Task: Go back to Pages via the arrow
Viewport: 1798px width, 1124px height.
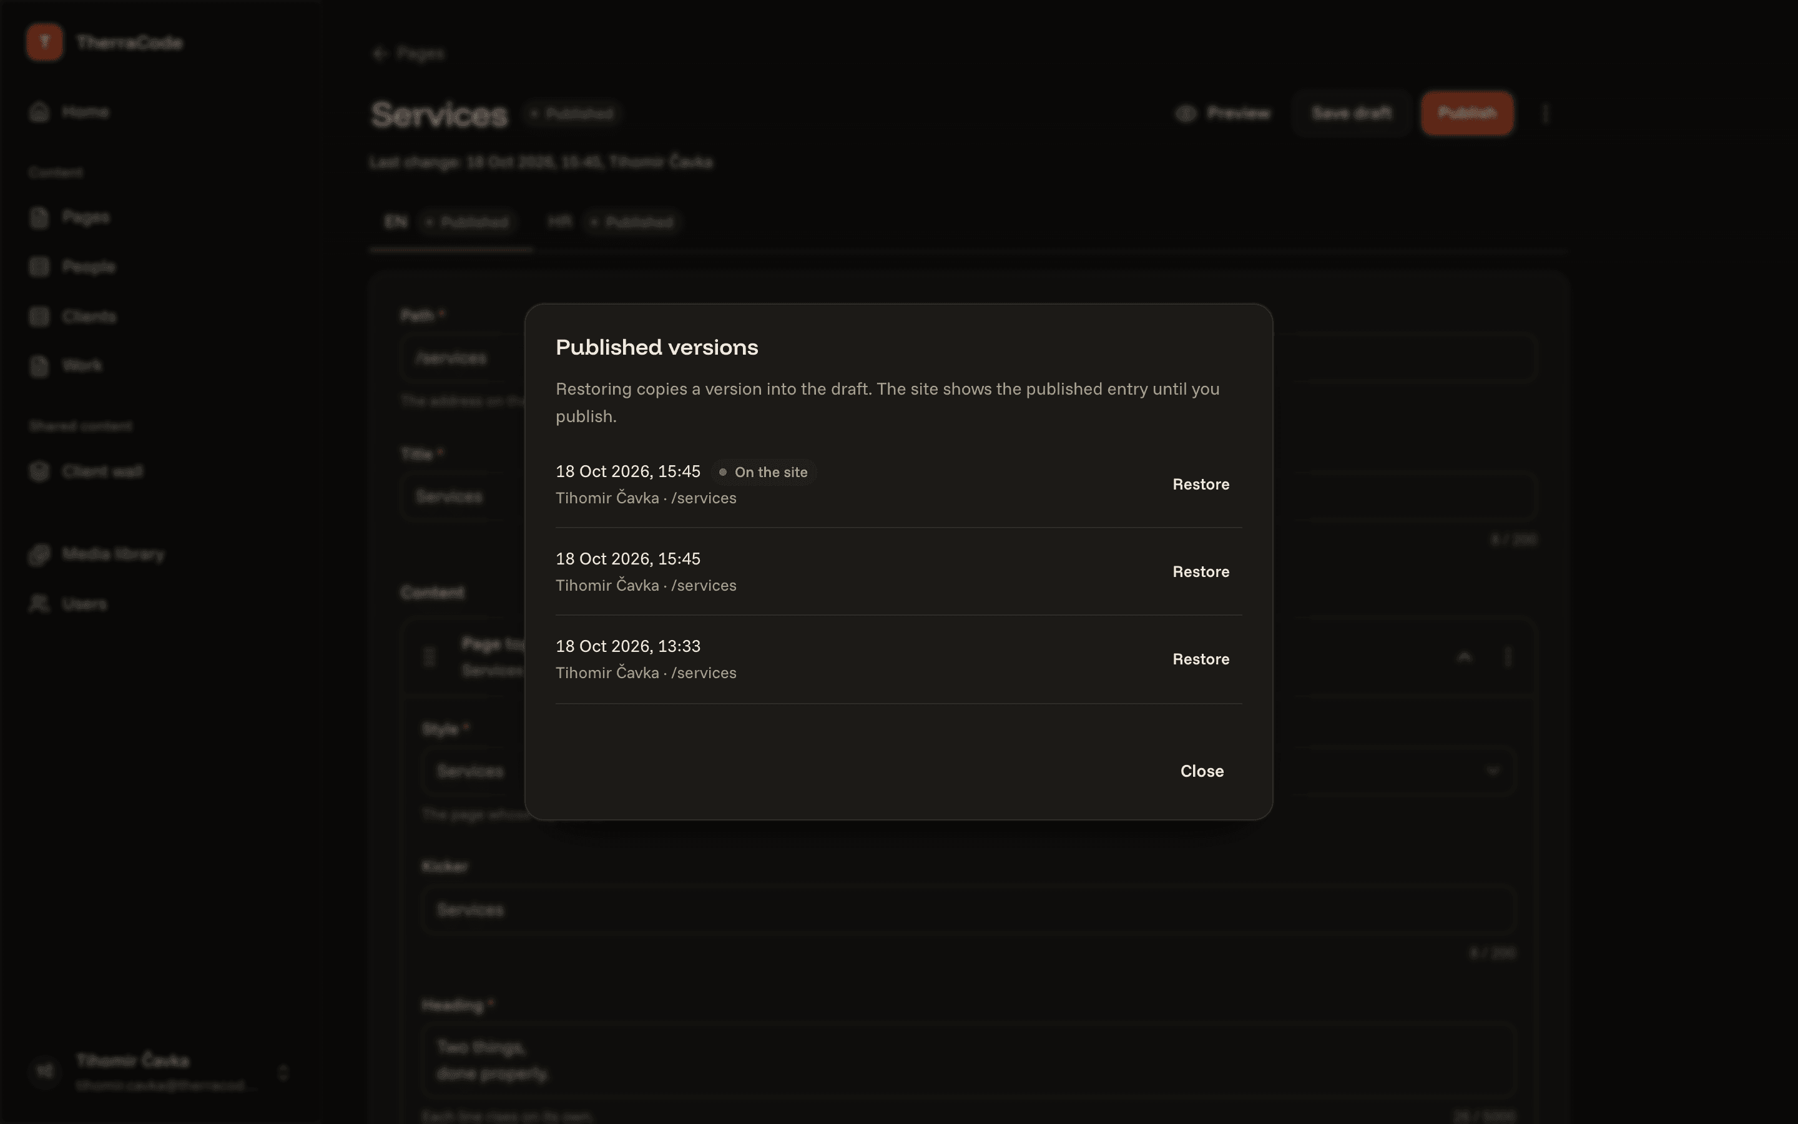Action: click(408, 54)
